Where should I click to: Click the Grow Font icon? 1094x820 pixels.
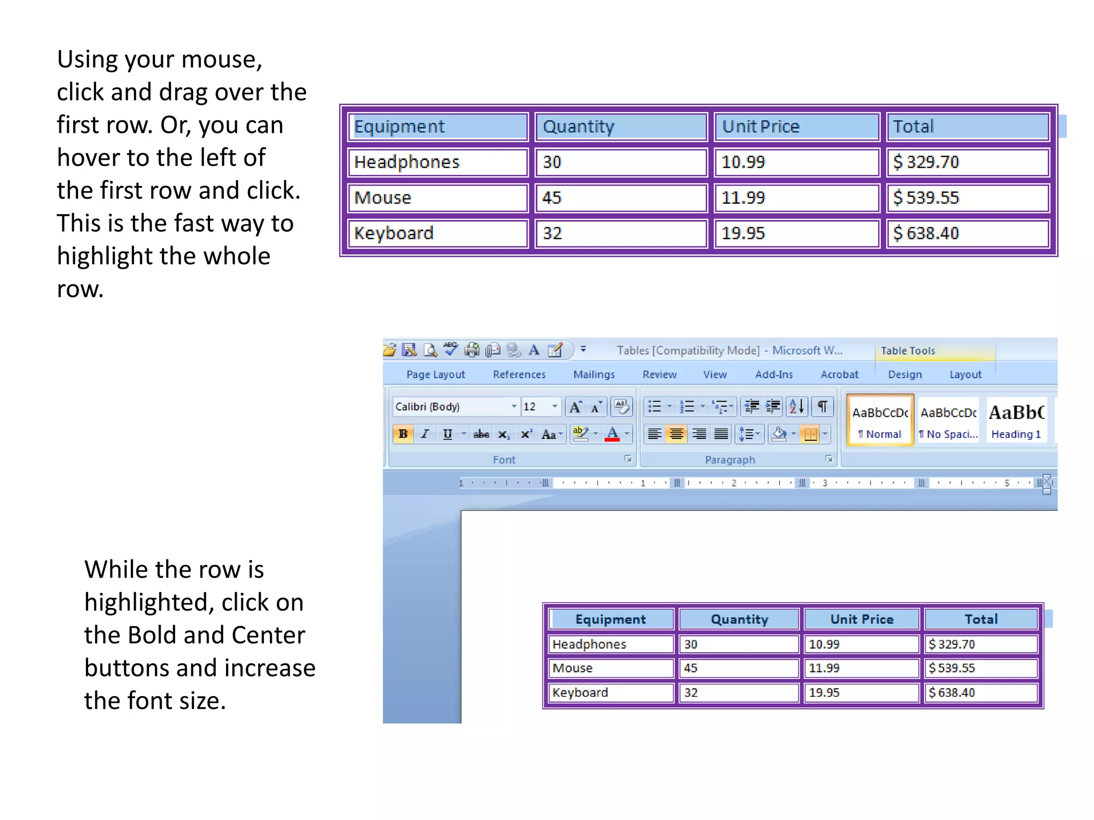point(575,407)
